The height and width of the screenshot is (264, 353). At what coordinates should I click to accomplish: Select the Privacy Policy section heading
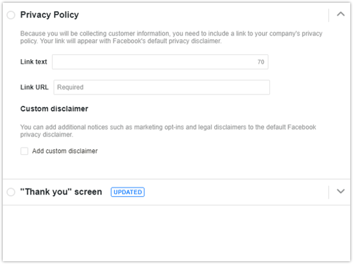[x=49, y=15]
